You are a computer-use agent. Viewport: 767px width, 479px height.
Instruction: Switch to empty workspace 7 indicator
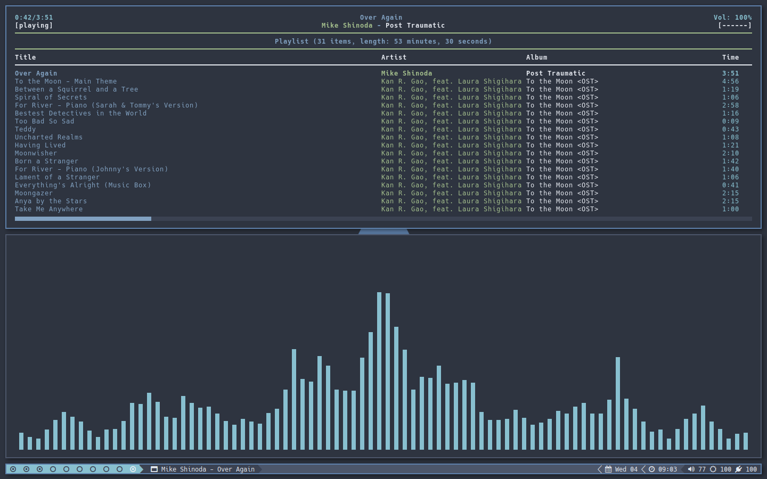[93, 469]
